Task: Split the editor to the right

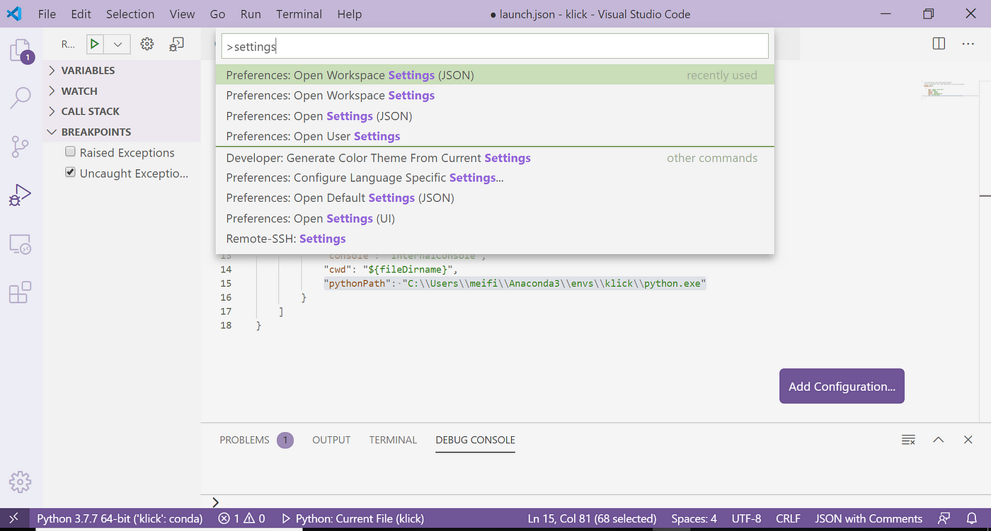Action: (x=939, y=44)
